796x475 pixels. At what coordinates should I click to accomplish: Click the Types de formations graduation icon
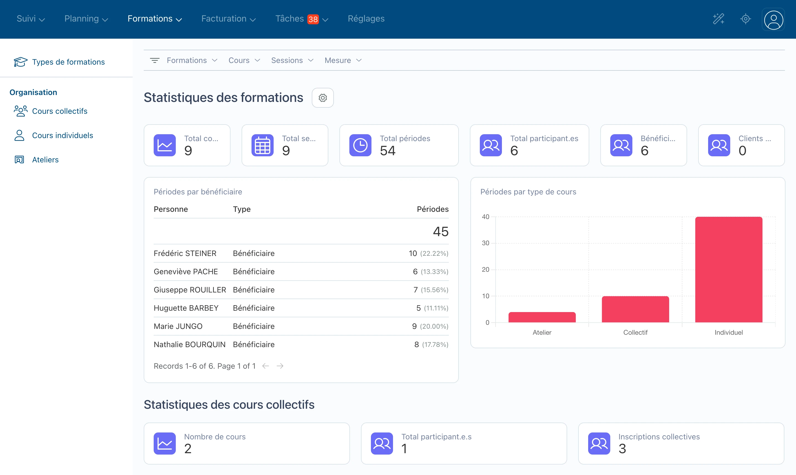(20, 62)
